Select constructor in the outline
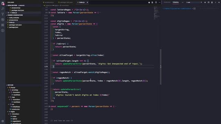221x124 pixels. coord(16,109)
